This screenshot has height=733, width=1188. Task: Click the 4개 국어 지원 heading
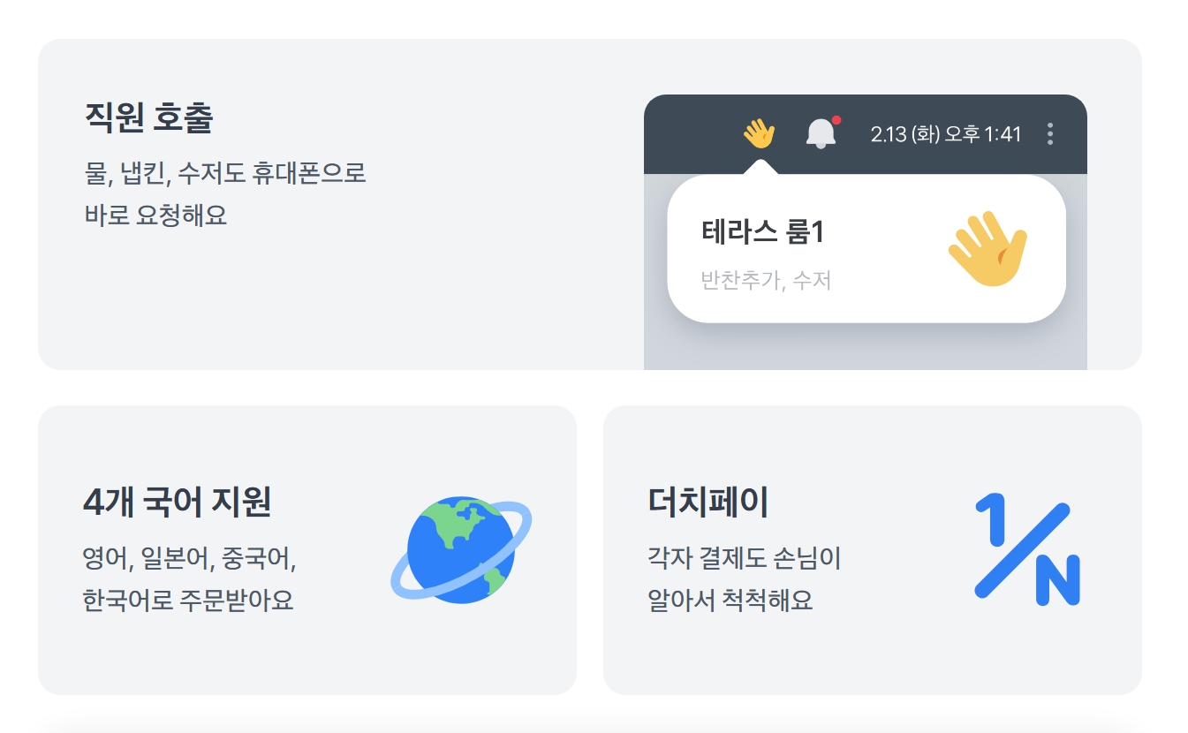(x=177, y=502)
